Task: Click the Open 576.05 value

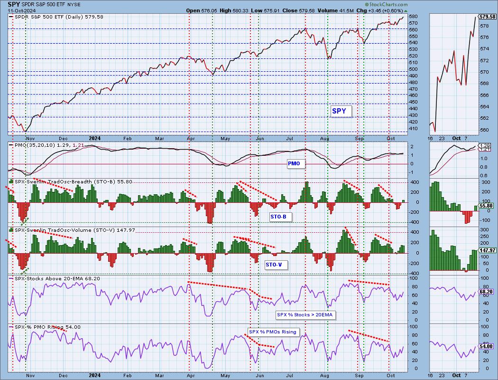Action: [202, 10]
